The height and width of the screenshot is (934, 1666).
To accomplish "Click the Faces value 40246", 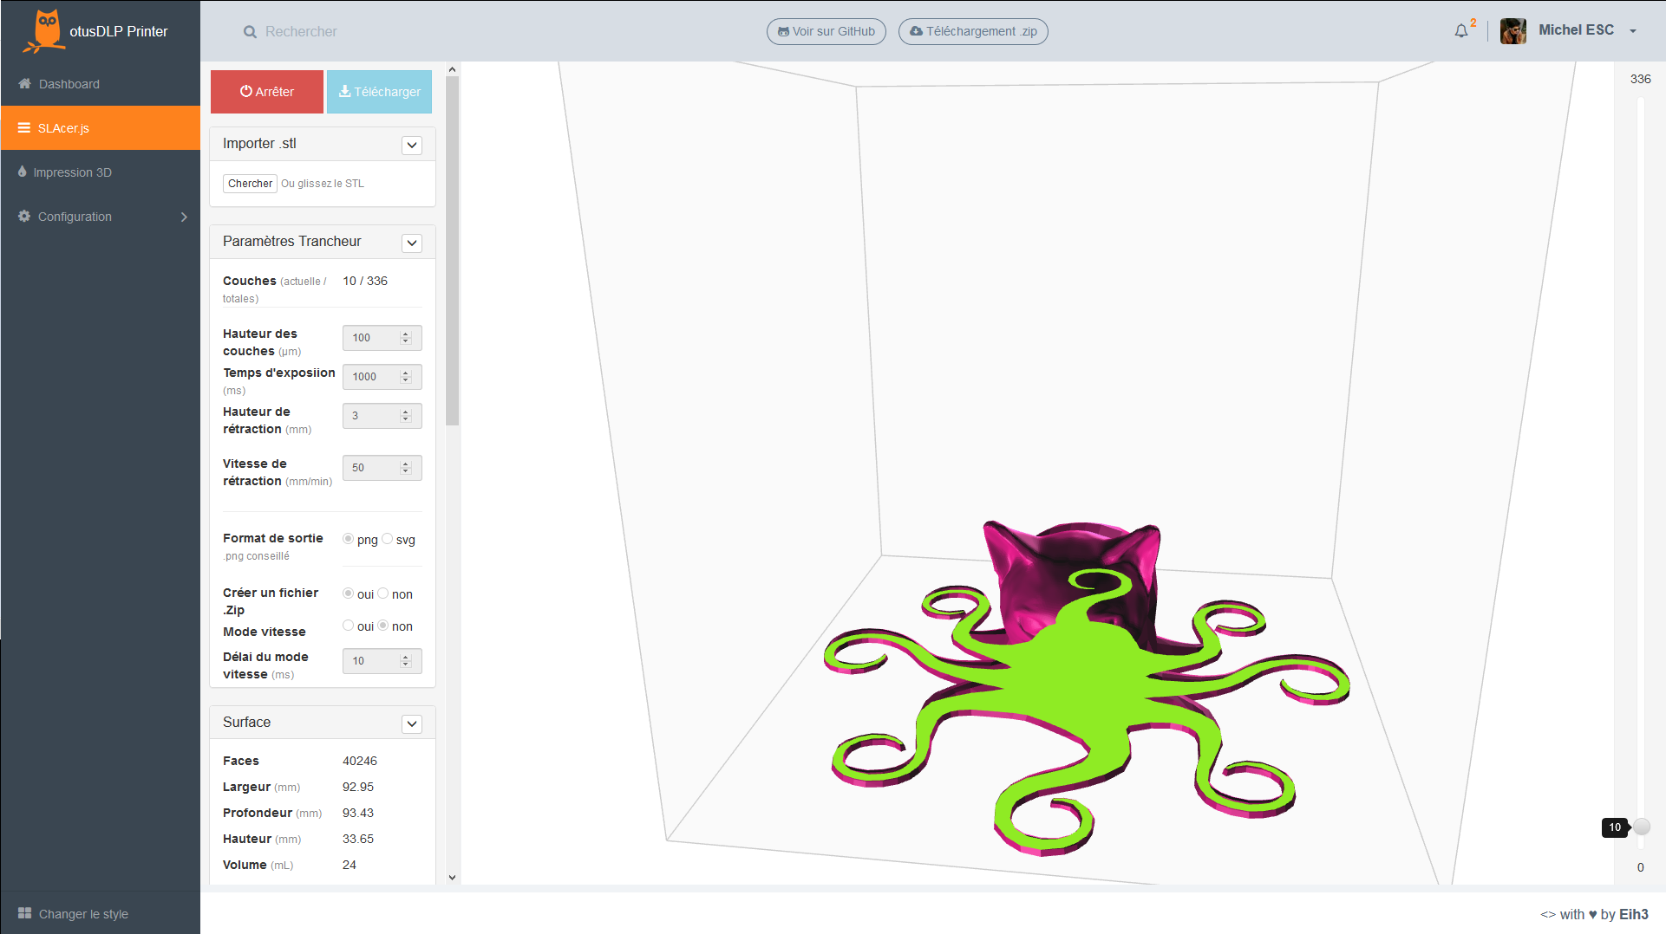I will click(360, 762).
